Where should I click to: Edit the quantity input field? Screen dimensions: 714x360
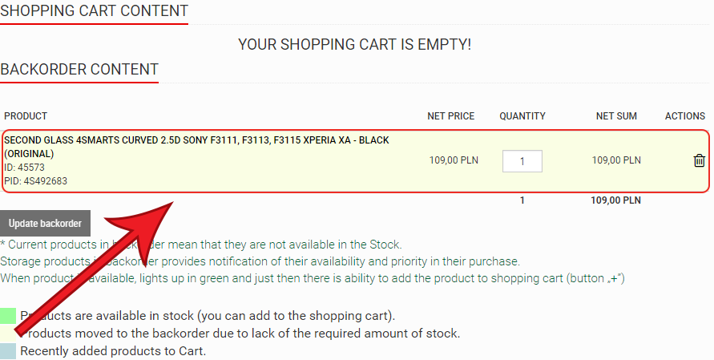point(522,161)
